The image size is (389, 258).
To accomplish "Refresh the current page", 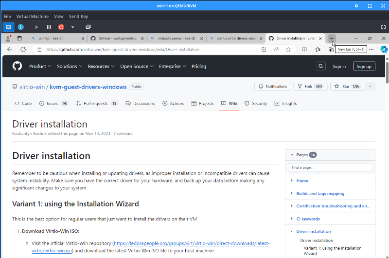I will pos(23,50).
